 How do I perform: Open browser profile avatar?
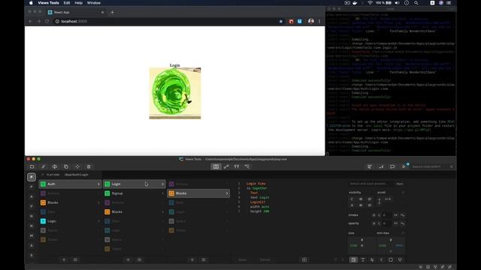311,21
